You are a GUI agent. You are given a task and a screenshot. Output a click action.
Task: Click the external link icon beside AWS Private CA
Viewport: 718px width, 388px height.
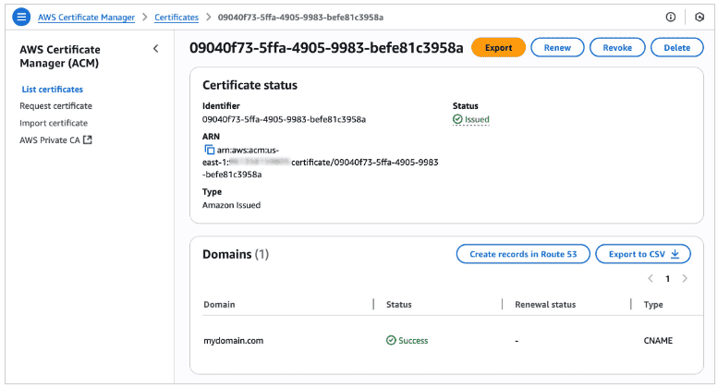coord(88,140)
